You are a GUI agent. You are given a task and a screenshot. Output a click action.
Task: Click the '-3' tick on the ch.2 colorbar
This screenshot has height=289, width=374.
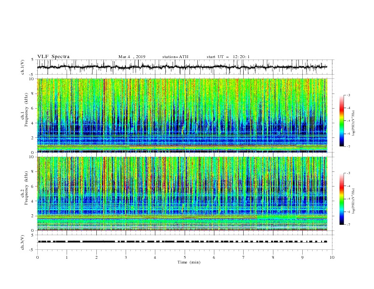tap(348, 173)
